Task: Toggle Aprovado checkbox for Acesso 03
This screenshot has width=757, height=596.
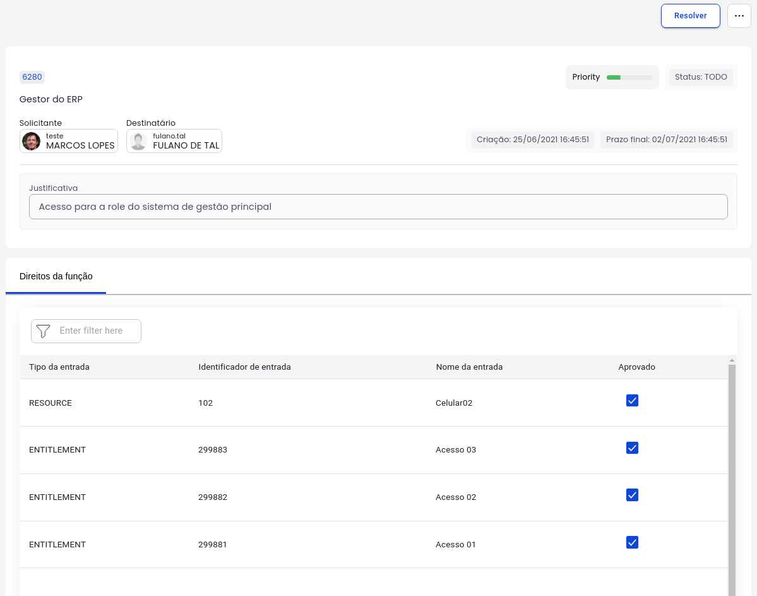Action: tap(632, 448)
